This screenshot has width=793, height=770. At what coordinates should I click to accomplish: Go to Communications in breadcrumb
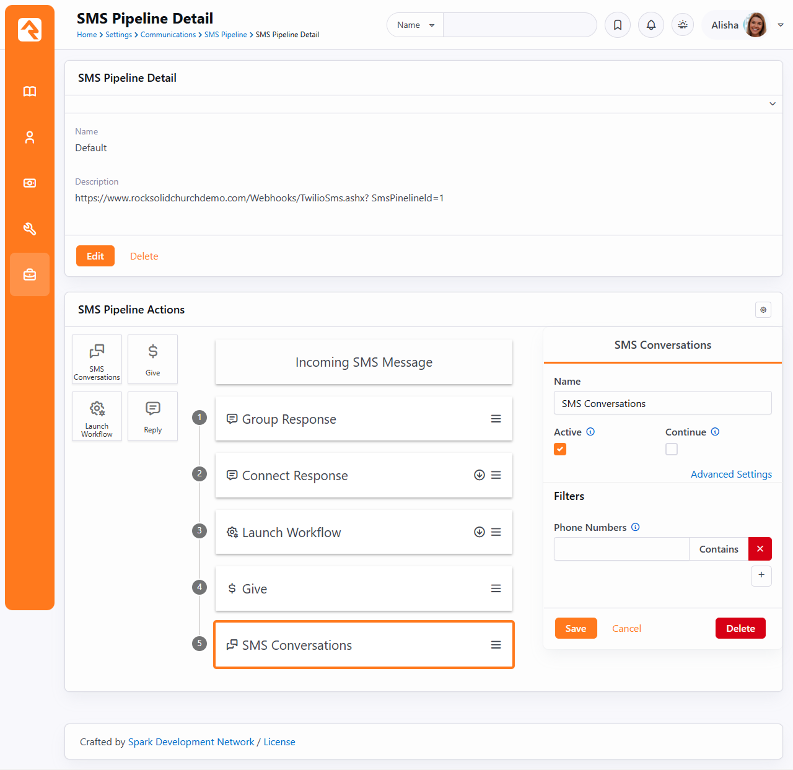pyautogui.click(x=168, y=35)
